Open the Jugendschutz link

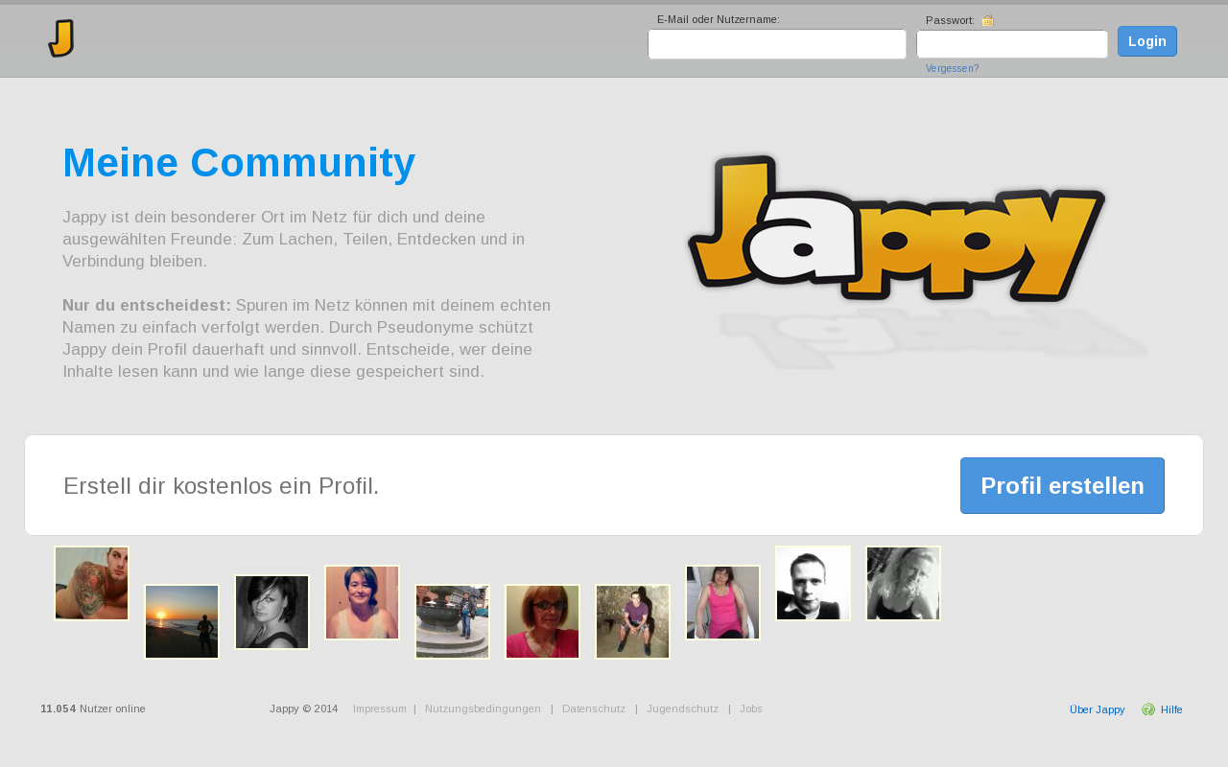(x=682, y=709)
